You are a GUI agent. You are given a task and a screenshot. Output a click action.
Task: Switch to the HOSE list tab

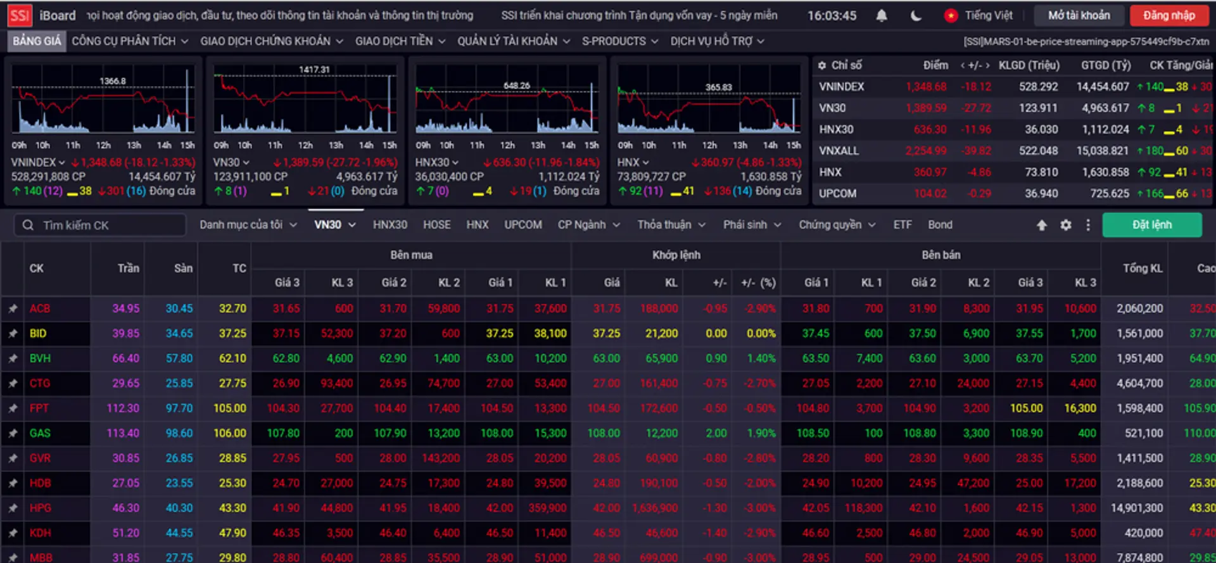point(437,225)
